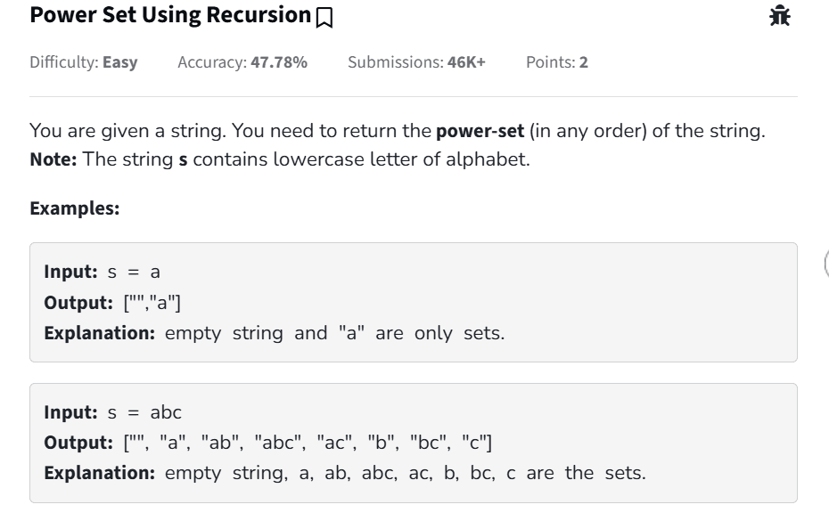Click the Submissions 46K+ statistic
Image resolution: width=829 pixels, height=529 pixels.
[416, 62]
